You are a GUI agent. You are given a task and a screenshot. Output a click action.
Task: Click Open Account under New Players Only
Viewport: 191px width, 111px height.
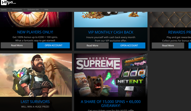[x=54, y=45]
